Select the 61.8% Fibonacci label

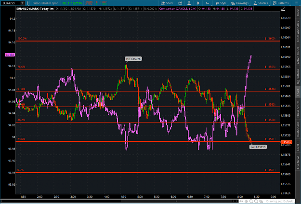(x=21, y=89)
